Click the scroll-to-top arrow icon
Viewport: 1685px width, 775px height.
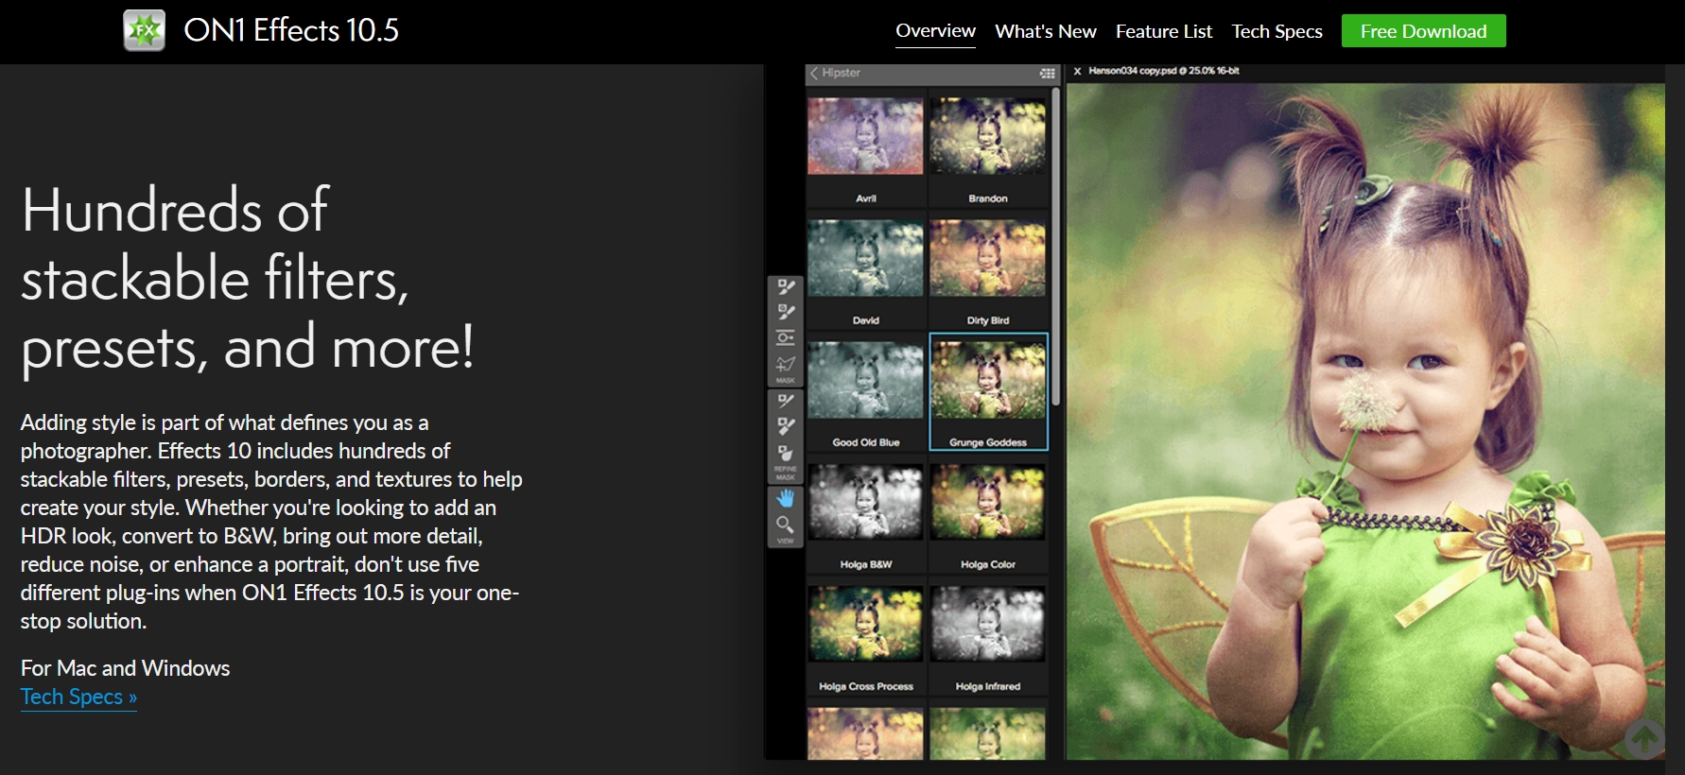pos(1644,738)
